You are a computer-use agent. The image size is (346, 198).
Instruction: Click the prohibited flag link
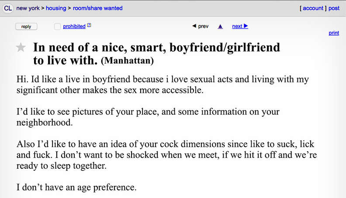(74, 26)
